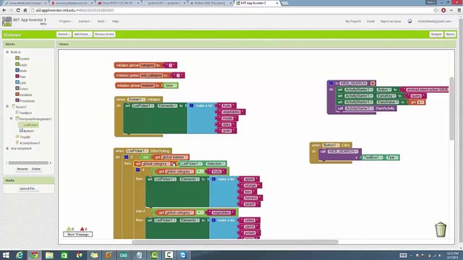Click the Add Screen button
463x260 pixels.
tap(82, 34)
